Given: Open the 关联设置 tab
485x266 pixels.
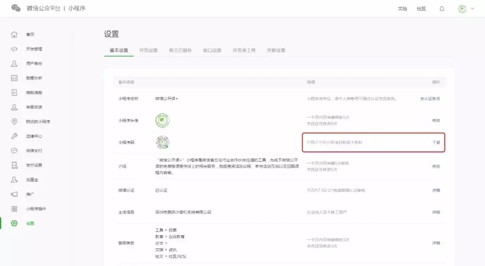Looking at the screenshot, I should point(276,50).
